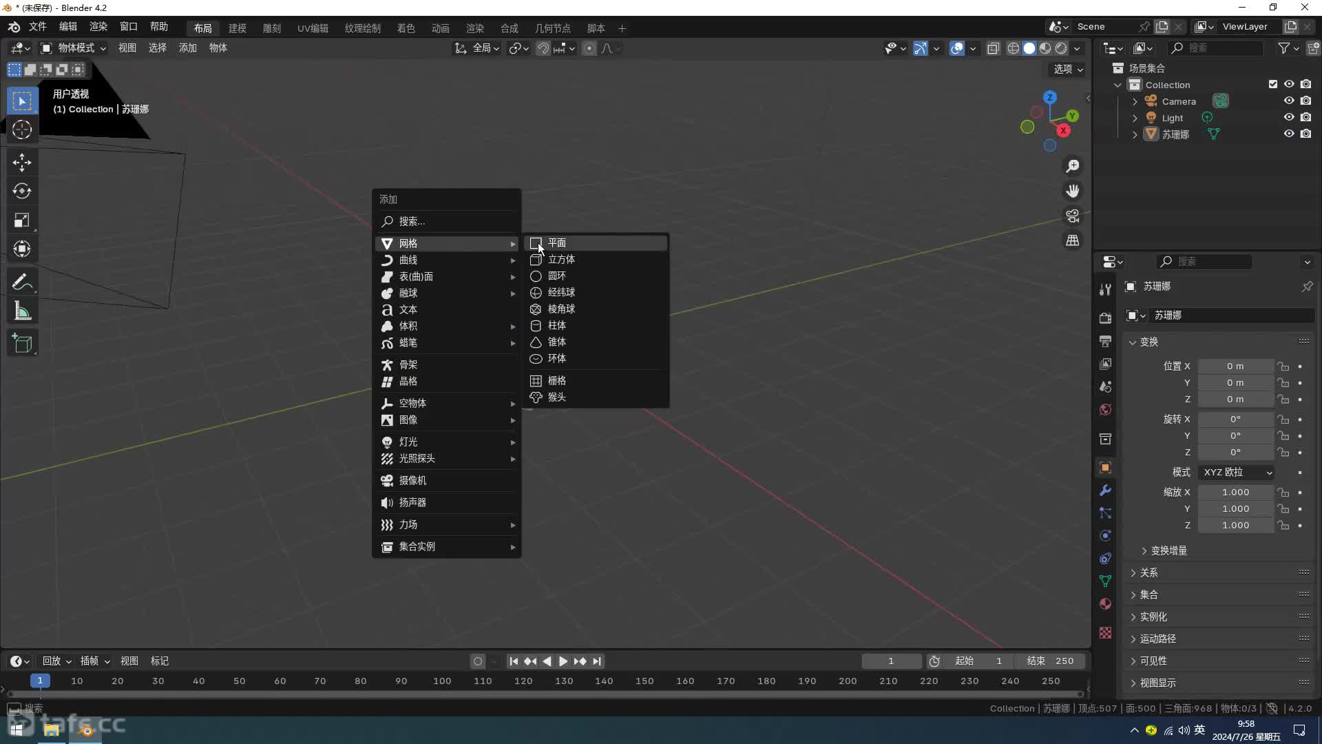This screenshot has width=1322, height=744.
Task: Open the Particles properties tab
Action: pos(1105,513)
